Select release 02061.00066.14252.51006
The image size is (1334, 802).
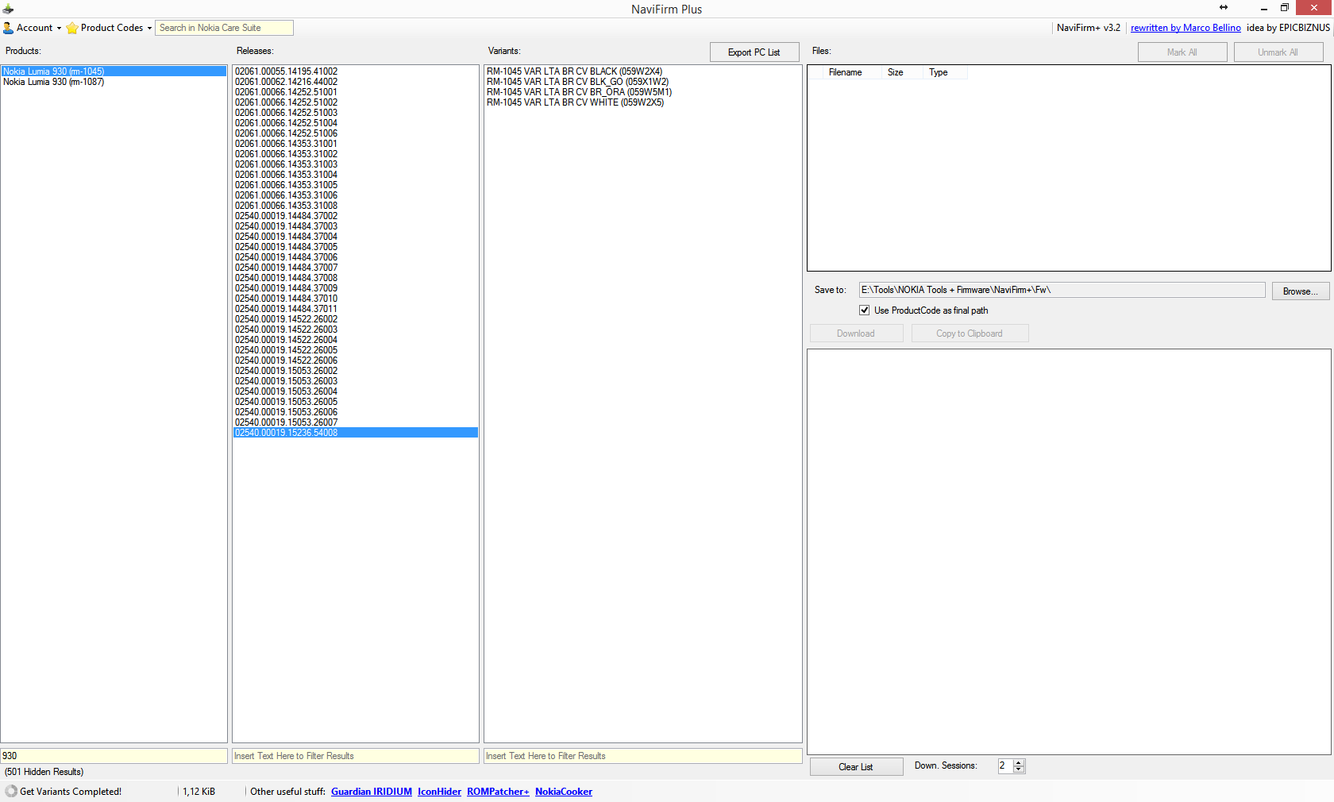[x=355, y=133]
